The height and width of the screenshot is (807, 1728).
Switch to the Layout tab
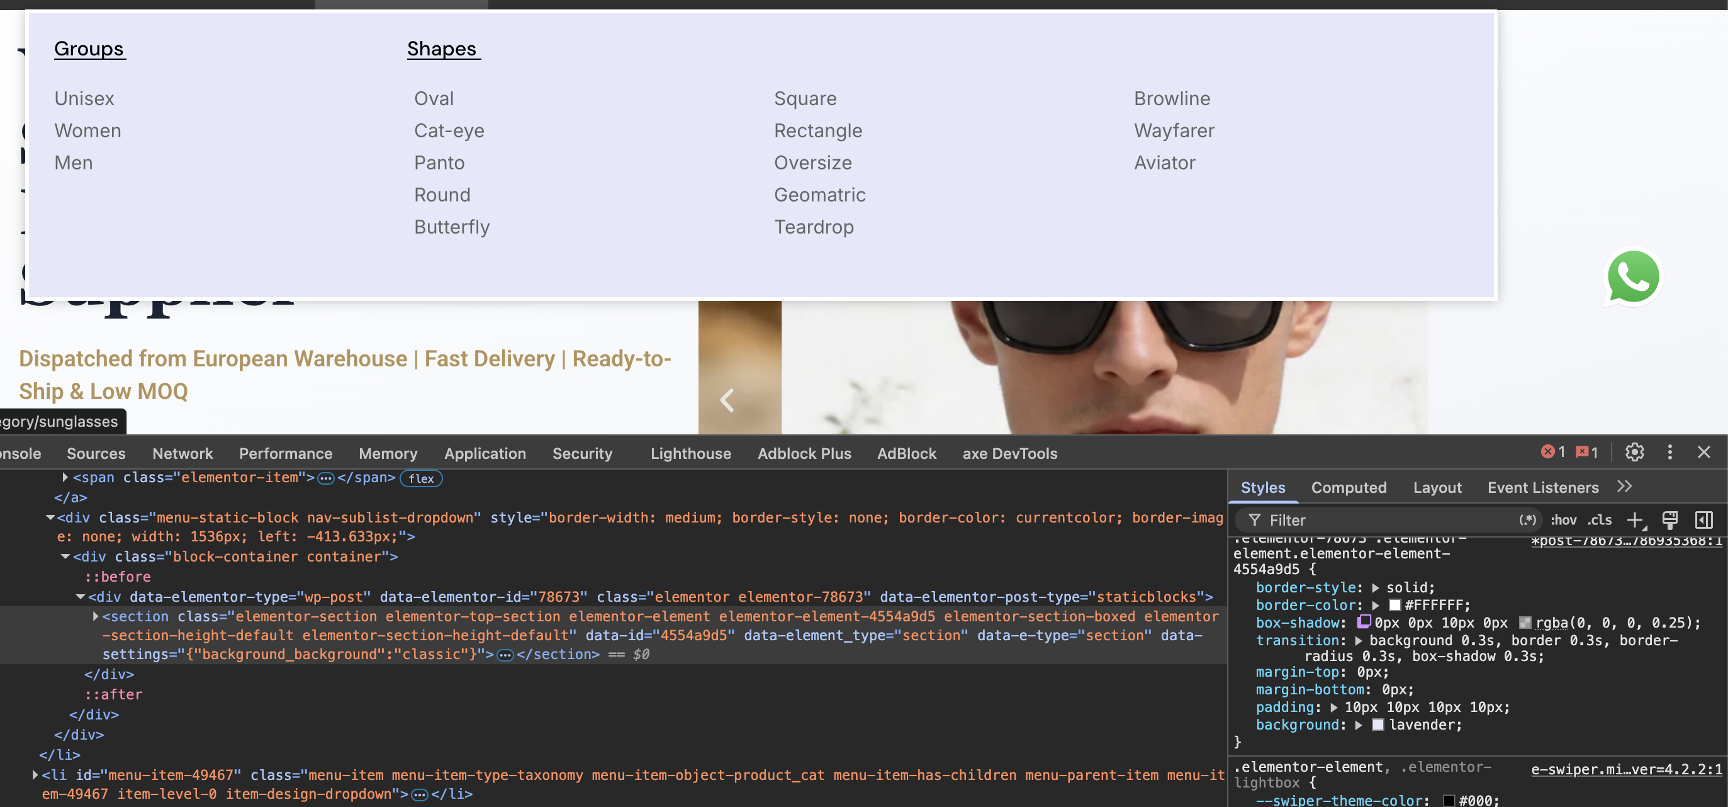1437,488
